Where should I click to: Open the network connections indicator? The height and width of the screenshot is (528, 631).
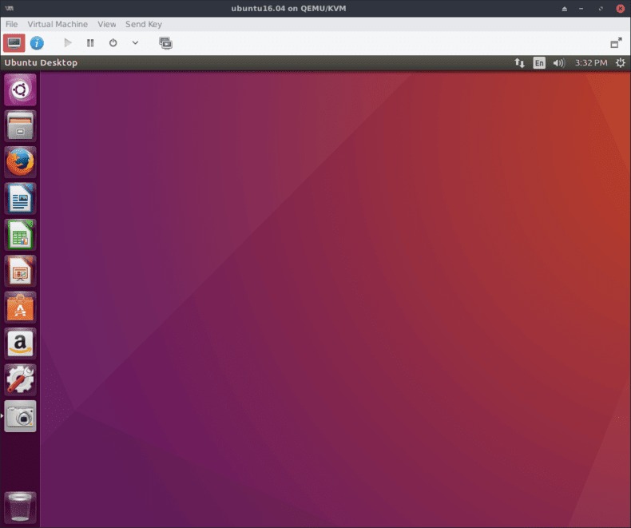point(519,63)
